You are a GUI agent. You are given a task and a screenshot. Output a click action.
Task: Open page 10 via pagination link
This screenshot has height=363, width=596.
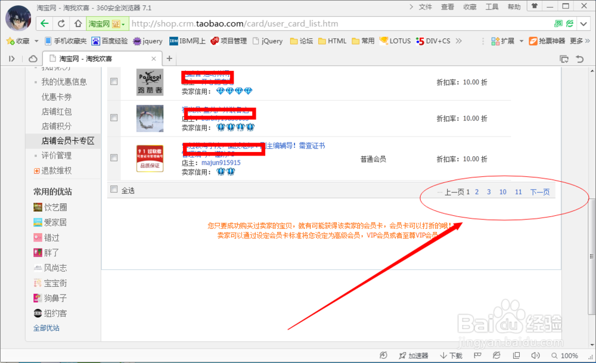[502, 191]
